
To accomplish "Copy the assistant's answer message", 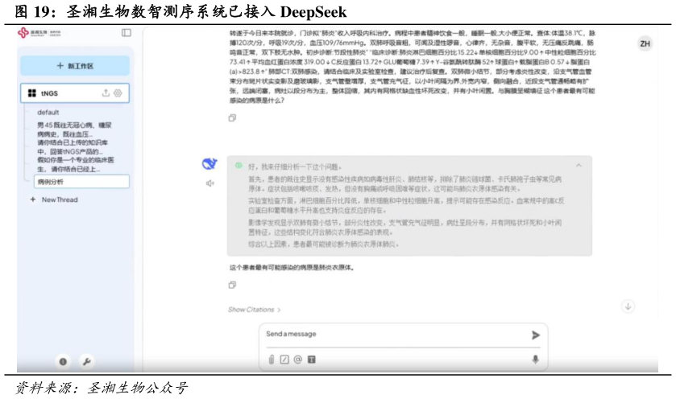I will click(x=232, y=285).
